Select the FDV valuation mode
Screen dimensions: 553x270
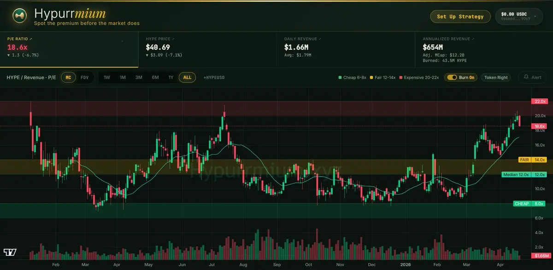84,77
